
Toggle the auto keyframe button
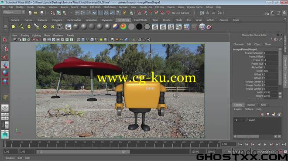[280, 151]
